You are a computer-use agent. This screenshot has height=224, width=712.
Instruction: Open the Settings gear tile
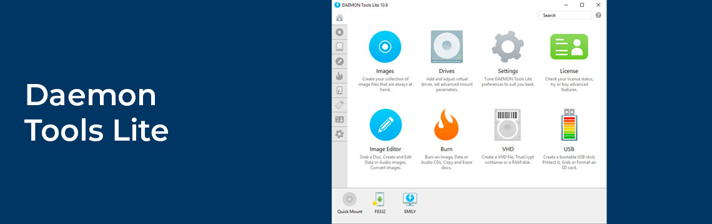click(x=508, y=47)
